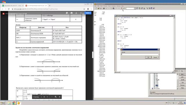Click the New file icon in FoxPro toolbar
Viewport: 186px width, 105px height.
point(96,8)
